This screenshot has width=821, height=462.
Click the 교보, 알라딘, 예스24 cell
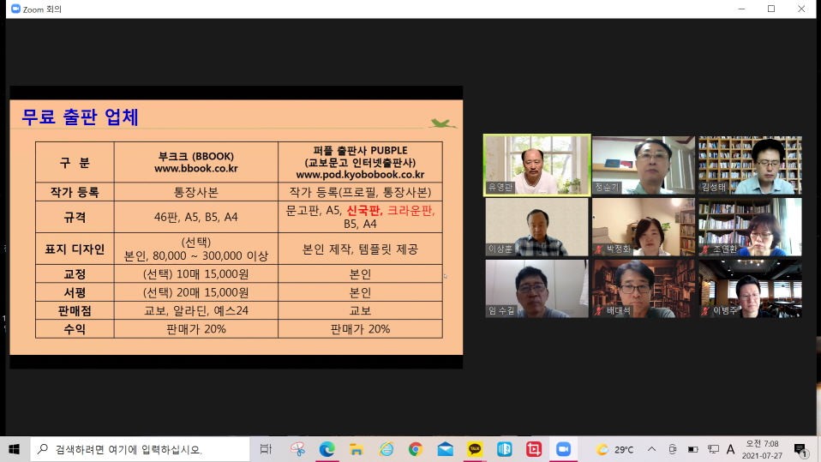point(196,310)
